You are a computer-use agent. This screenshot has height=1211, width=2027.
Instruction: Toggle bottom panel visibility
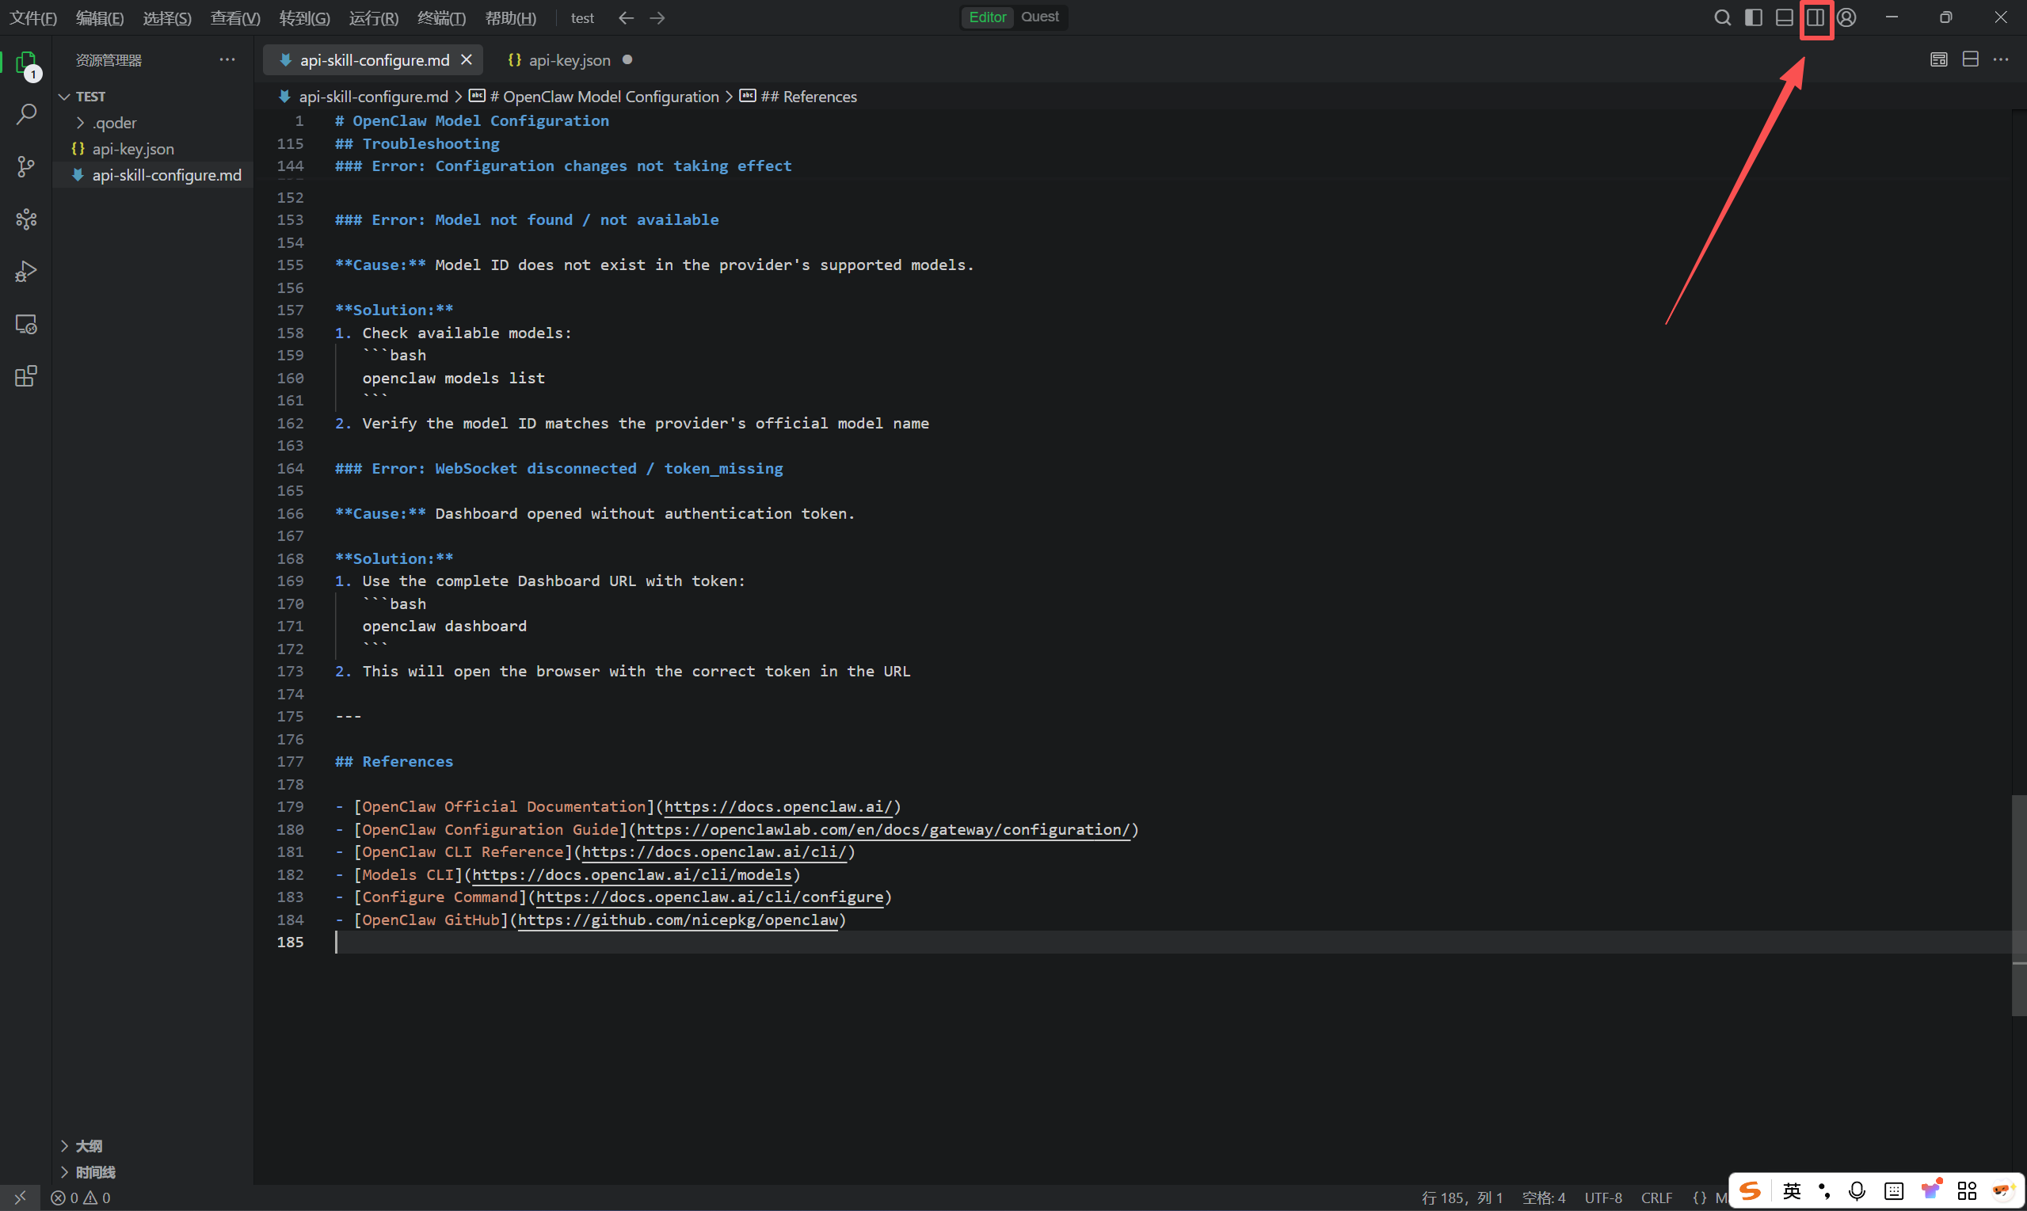pos(1784,17)
